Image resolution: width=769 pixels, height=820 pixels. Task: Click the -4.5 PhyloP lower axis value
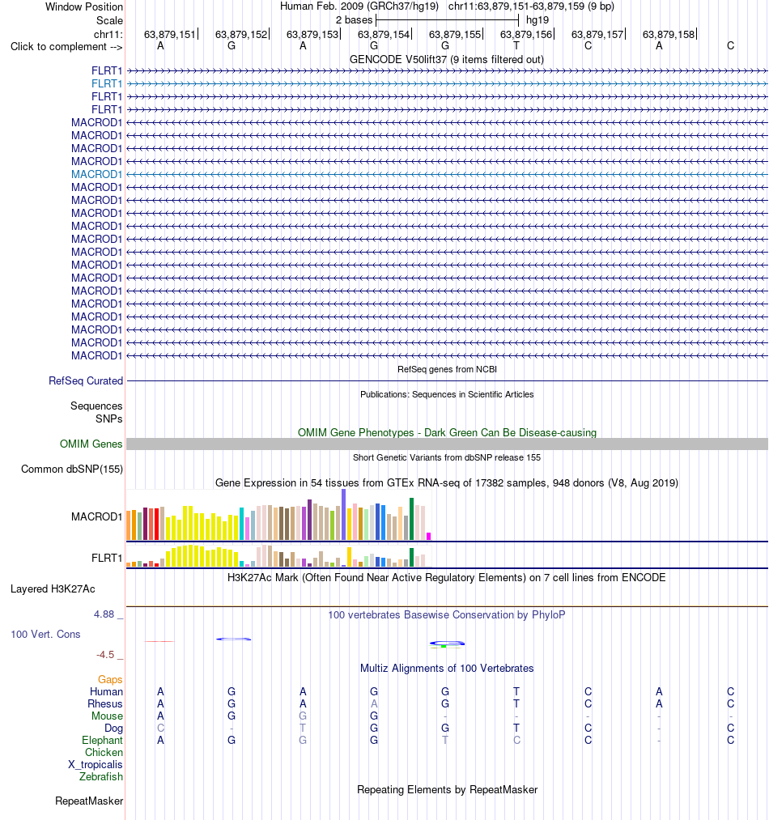click(105, 655)
